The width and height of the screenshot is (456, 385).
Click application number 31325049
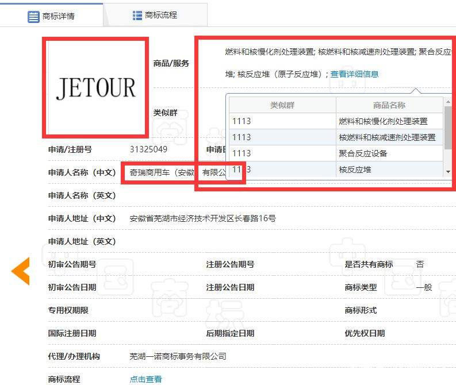coord(148,149)
